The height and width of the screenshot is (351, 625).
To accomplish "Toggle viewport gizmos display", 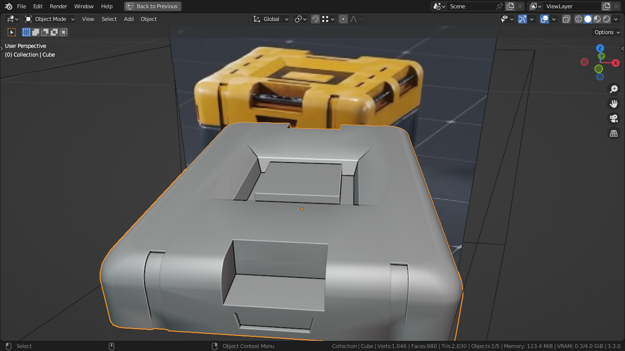I will click(522, 19).
